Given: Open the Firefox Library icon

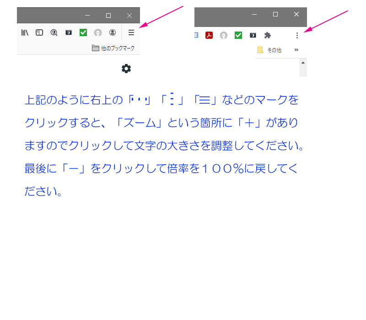Looking at the screenshot, I should (x=25, y=32).
